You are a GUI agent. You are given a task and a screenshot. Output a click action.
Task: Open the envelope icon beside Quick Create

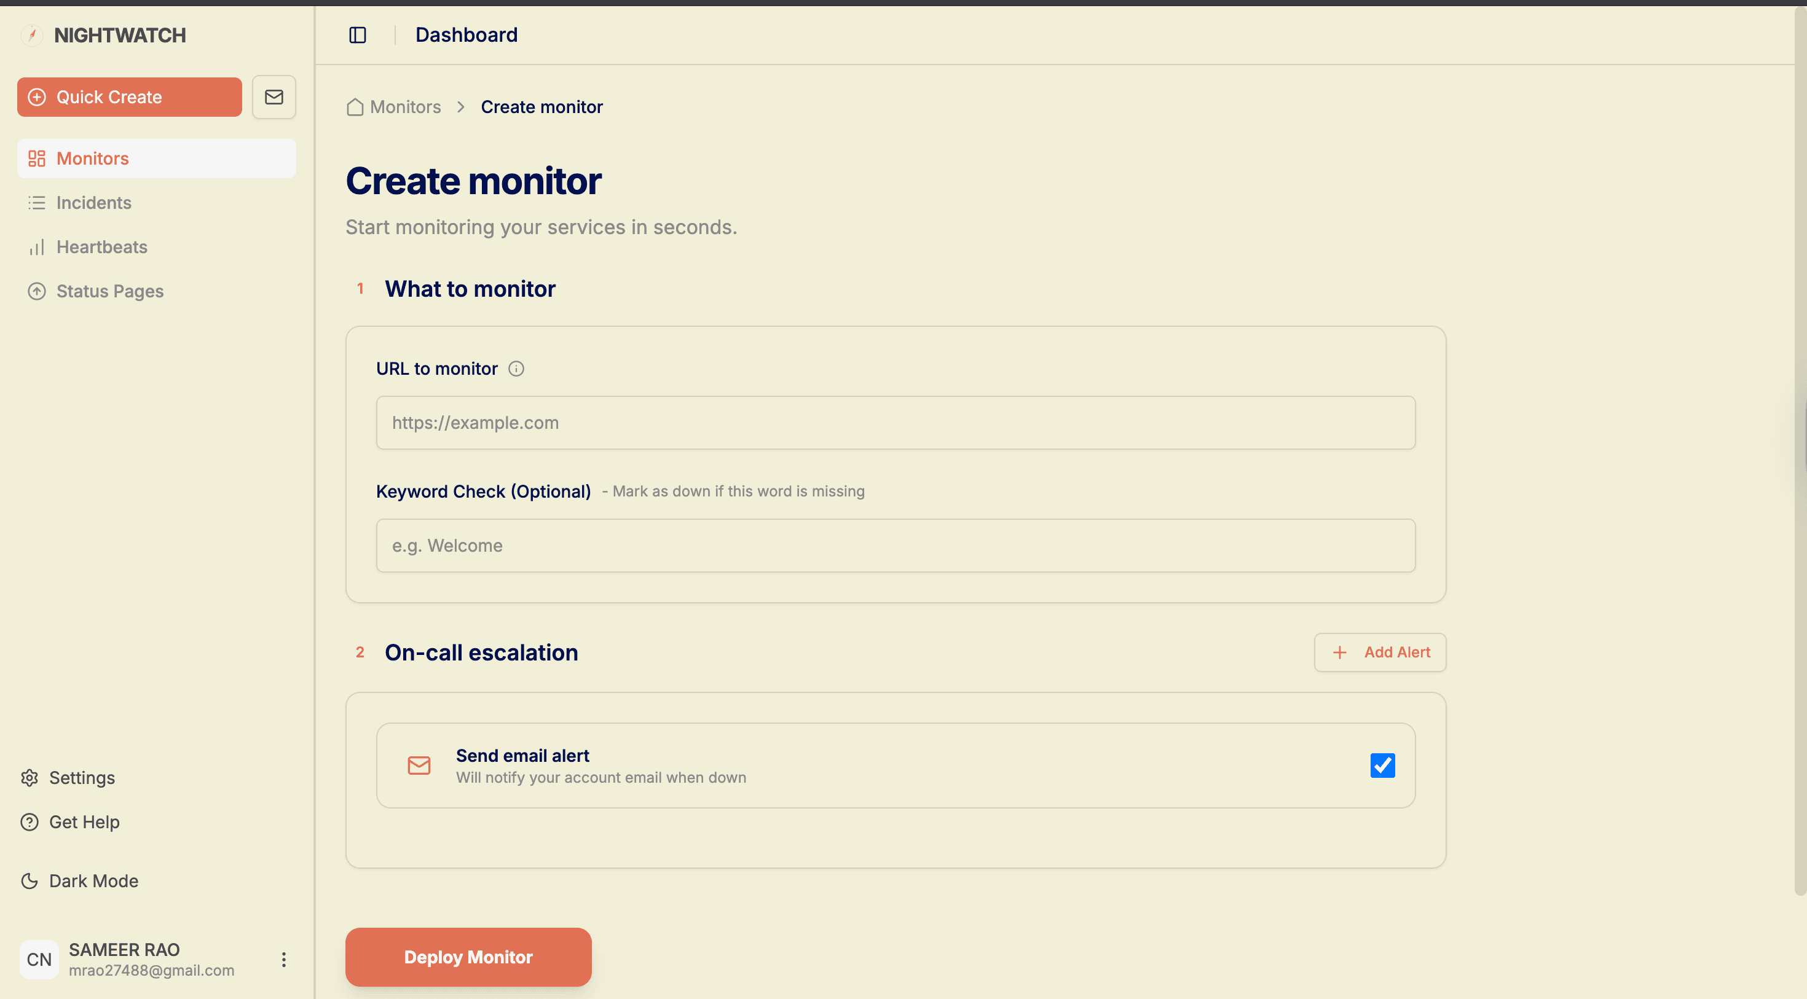point(274,96)
